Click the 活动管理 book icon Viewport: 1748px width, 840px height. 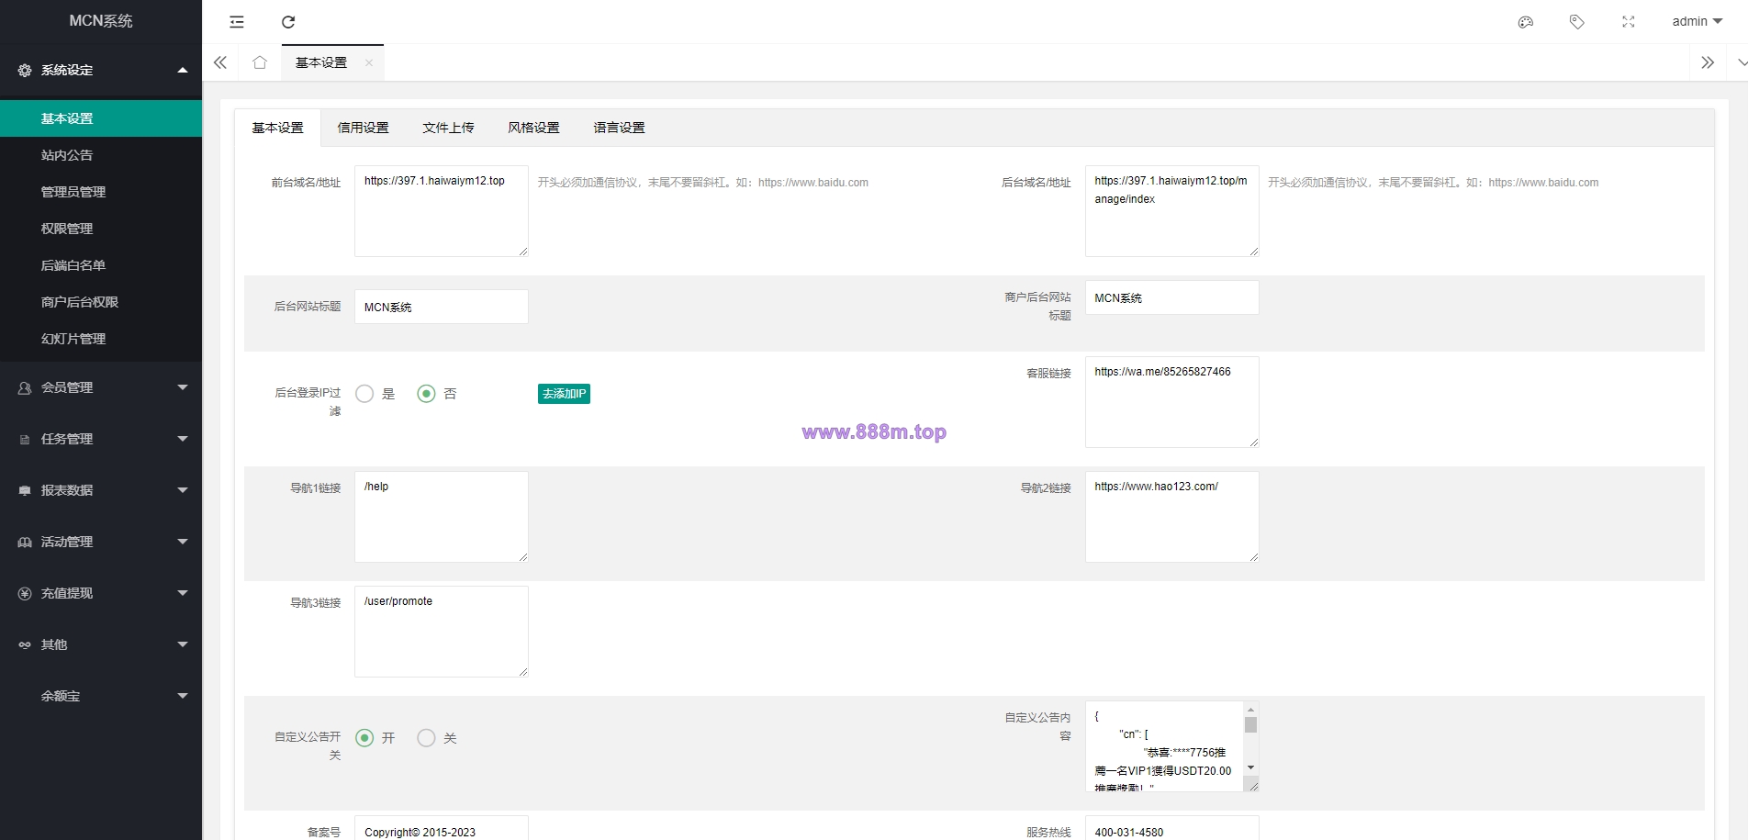pos(25,543)
